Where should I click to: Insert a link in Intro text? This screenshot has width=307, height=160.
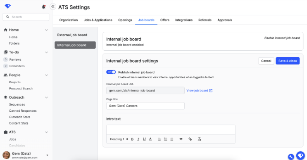tap(190, 139)
